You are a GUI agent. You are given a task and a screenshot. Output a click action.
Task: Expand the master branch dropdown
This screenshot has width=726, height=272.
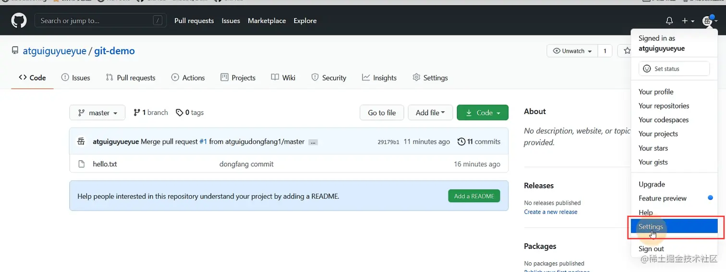(97, 113)
